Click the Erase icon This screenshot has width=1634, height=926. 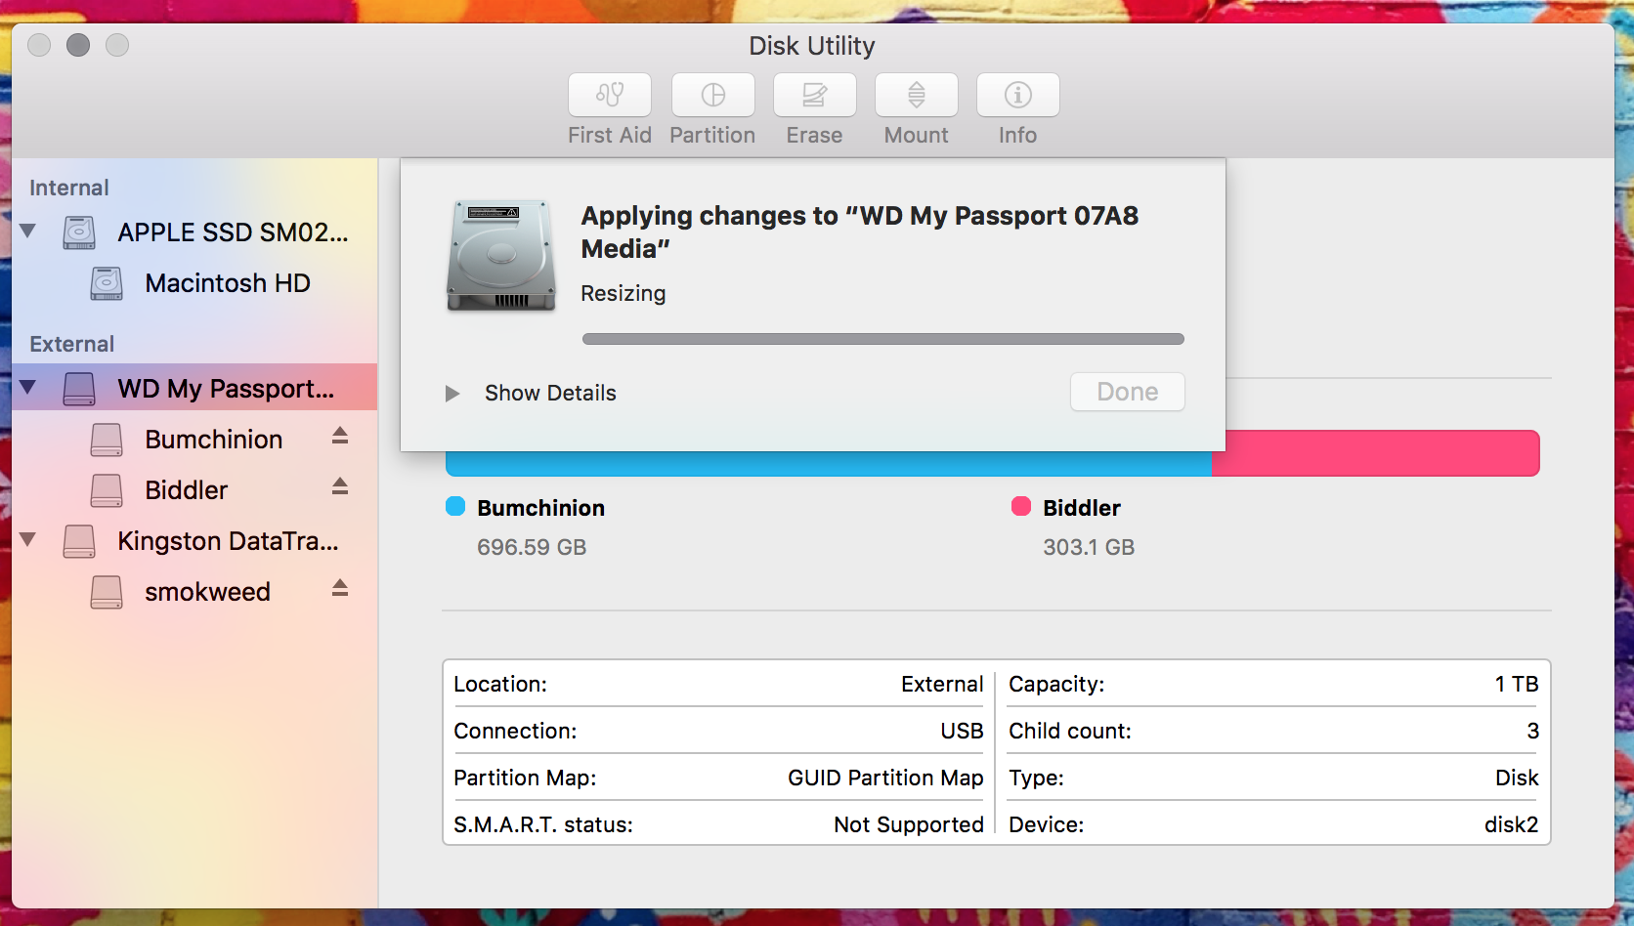click(x=814, y=107)
